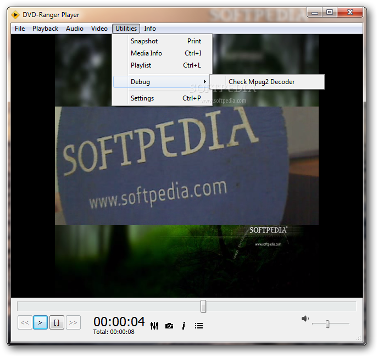This screenshot has width=378, height=357.
Task: Minimize the player window
Action: 315,12
